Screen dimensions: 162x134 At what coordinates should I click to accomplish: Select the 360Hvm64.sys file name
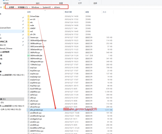tap(36, 59)
